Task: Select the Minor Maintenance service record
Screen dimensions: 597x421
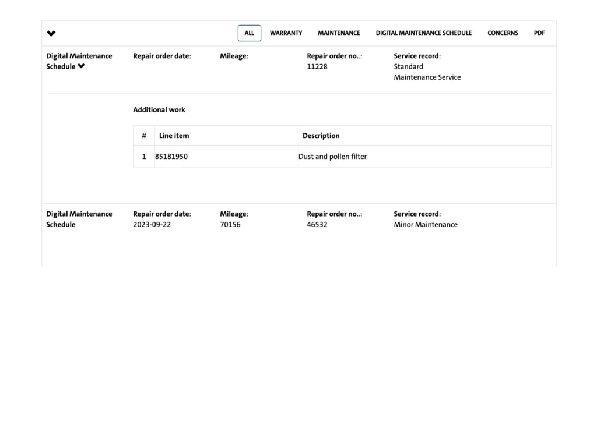Action: pos(426,225)
